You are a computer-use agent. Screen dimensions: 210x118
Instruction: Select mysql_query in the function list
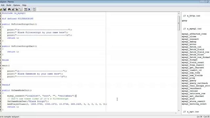pyautogui.click(x=189, y=81)
